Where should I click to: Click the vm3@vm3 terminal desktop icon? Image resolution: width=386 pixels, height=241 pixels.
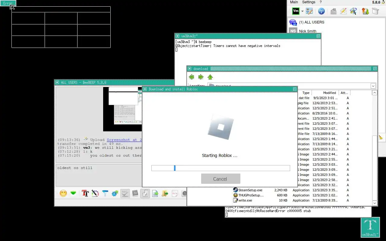tap(370, 227)
